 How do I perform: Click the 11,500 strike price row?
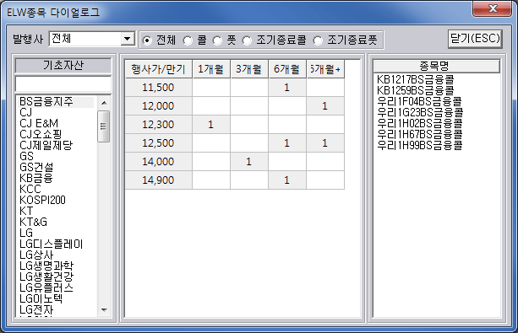(x=159, y=88)
